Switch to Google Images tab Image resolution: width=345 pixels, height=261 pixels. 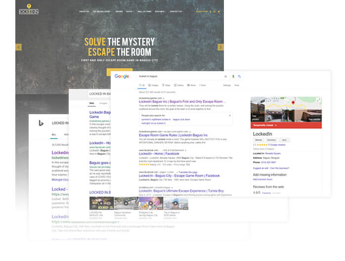click(x=153, y=86)
